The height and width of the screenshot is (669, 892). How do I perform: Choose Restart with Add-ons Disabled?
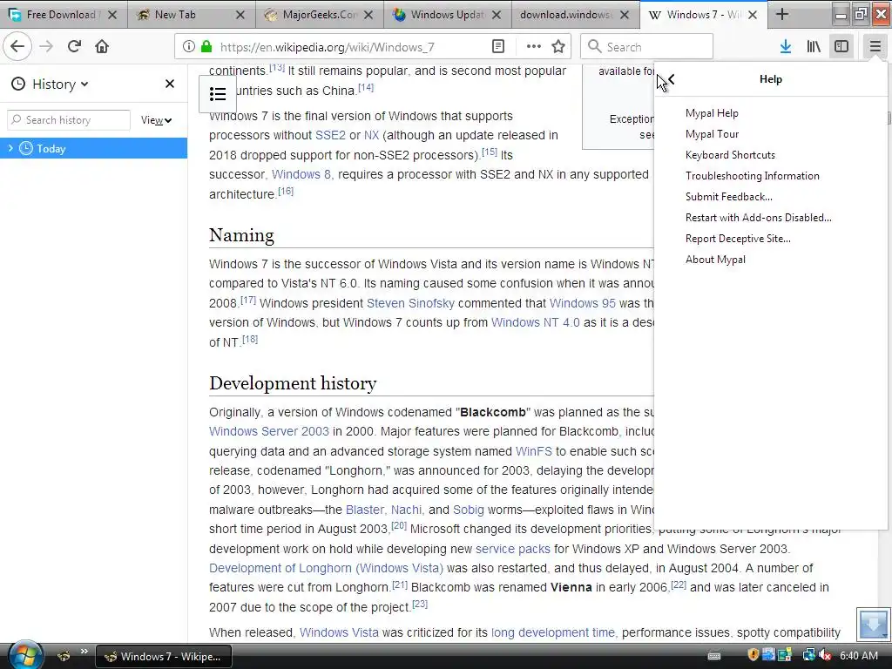[x=759, y=217]
